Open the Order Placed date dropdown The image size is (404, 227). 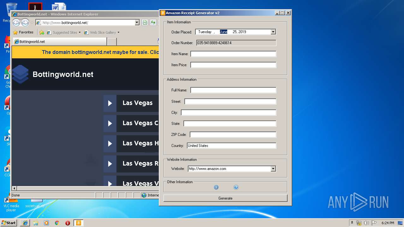(x=273, y=32)
